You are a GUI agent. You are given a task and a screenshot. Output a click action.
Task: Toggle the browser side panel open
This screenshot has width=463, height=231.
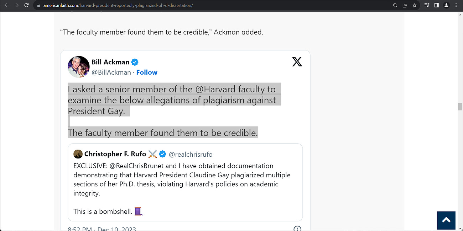(x=437, y=5)
